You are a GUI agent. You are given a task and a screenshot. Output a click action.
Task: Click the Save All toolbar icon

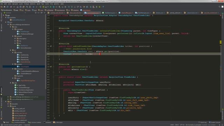coord(5,7)
